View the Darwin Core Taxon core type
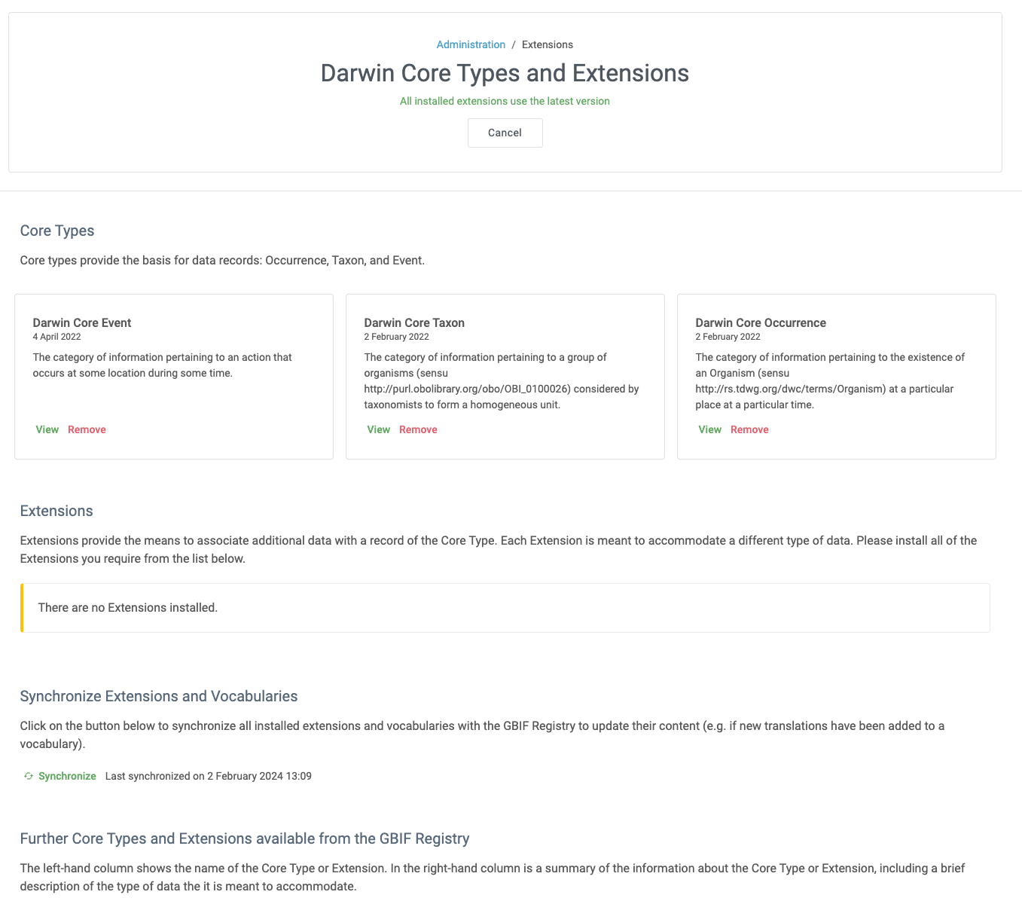Screen dimensions: 1022x907 378,429
